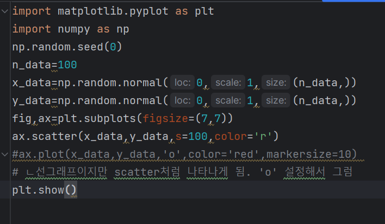This screenshot has width=385, height=224.
Task: Click the s=100 argument in scatter
Action: [x=191, y=136]
